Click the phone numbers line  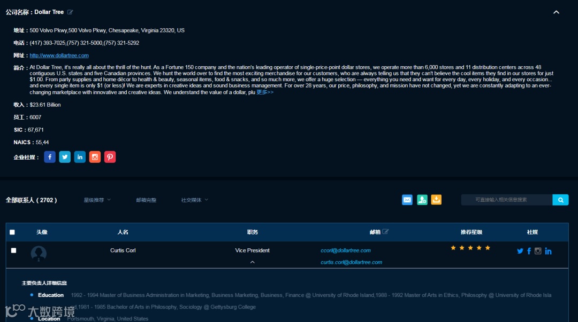(84, 43)
